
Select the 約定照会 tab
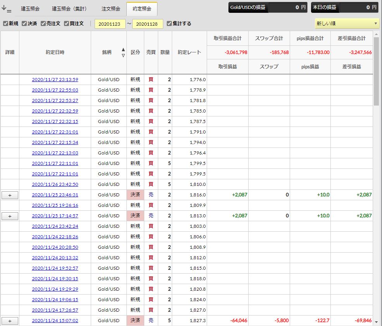pos(142,9)
